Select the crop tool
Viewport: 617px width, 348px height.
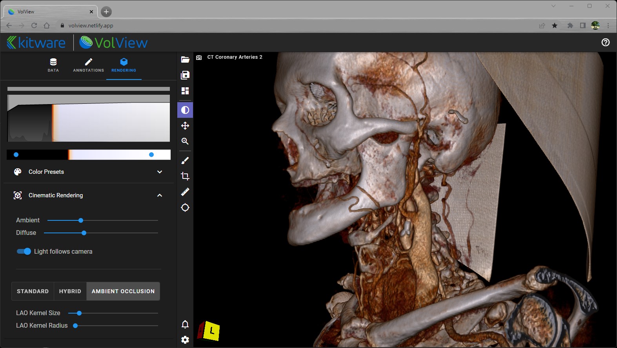pos(185,176)
